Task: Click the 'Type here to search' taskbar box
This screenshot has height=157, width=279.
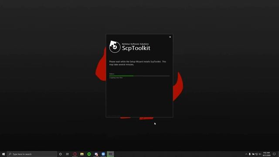Action: [32, 154]
